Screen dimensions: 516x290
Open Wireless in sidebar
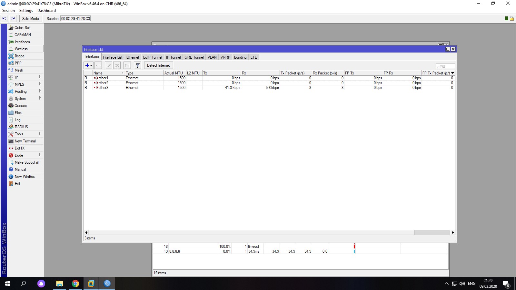pos(25,49)
